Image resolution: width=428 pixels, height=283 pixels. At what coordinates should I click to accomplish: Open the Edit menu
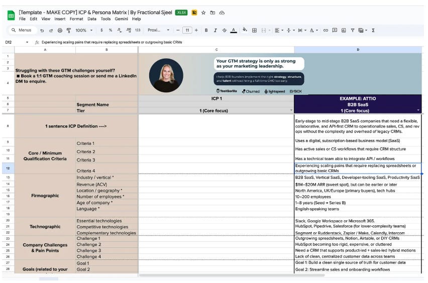coord(33,19)
